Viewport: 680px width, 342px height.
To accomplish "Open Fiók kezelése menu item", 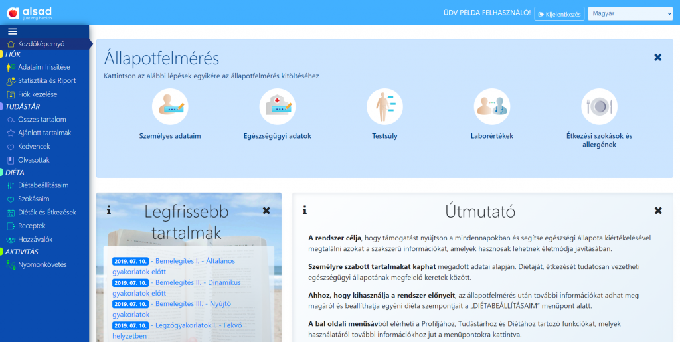I will [38, 94].
